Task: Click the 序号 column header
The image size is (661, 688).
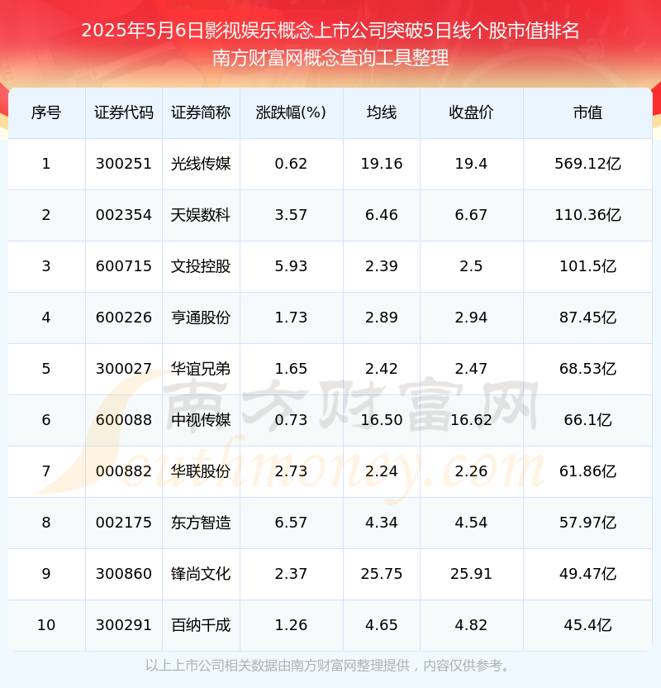Action: (46, 112)
